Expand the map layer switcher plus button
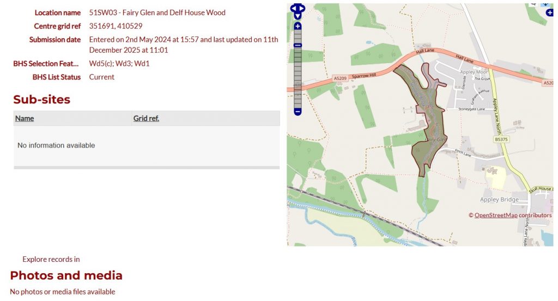This screenshot has height=301, width=558. (x=550, y=13)
